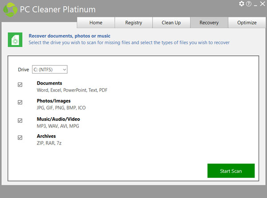Click the PC Cleaner Platinum title text
The width and height of the screenshot is (267, 198).
click(x=58, y=9)
